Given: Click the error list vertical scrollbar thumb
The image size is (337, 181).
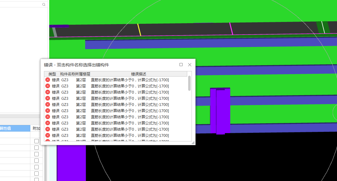Looking at the screenshot, I should pyautogui.click(x=189, y=83).
